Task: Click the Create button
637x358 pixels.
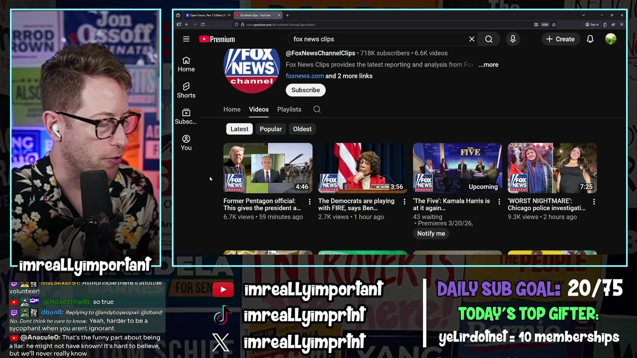Action: click(x=560, y=39)
